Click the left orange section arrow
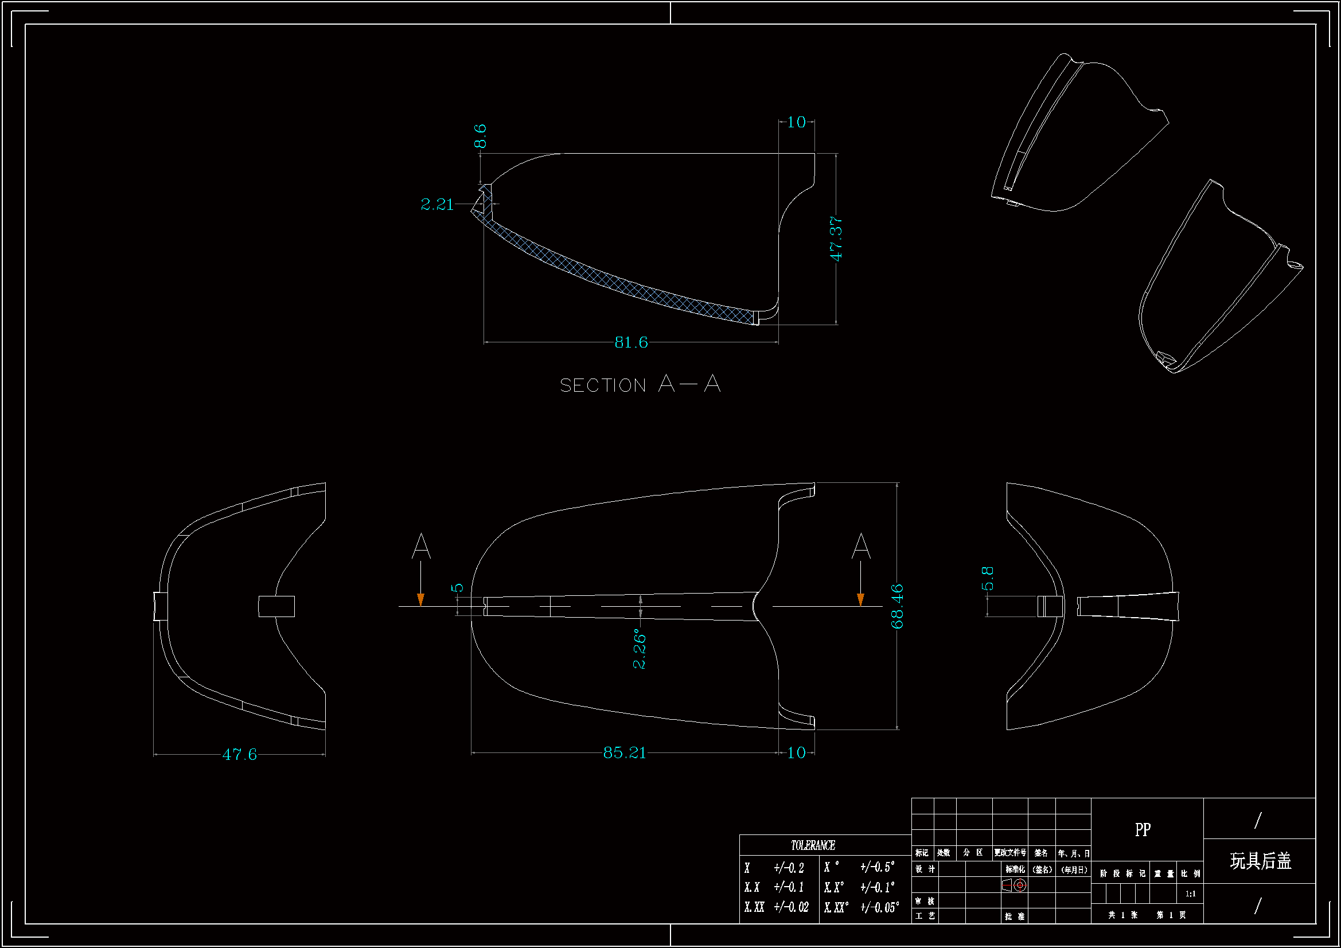The image size is (1341, 948). 420,599
